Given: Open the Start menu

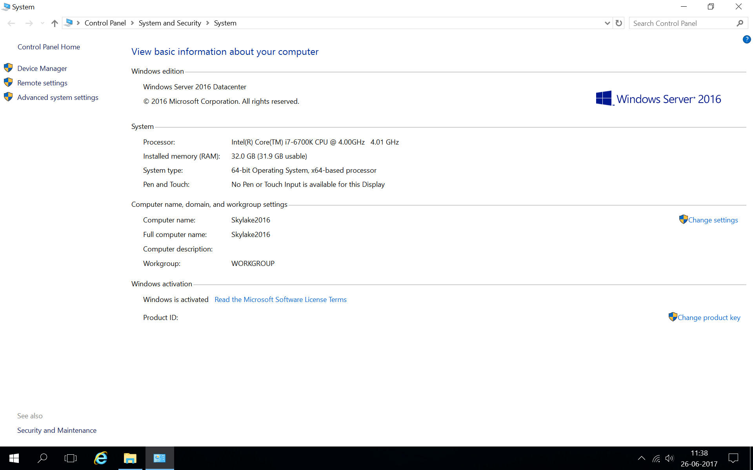Looking at the screenshot, I should click(x=13, y=458).
